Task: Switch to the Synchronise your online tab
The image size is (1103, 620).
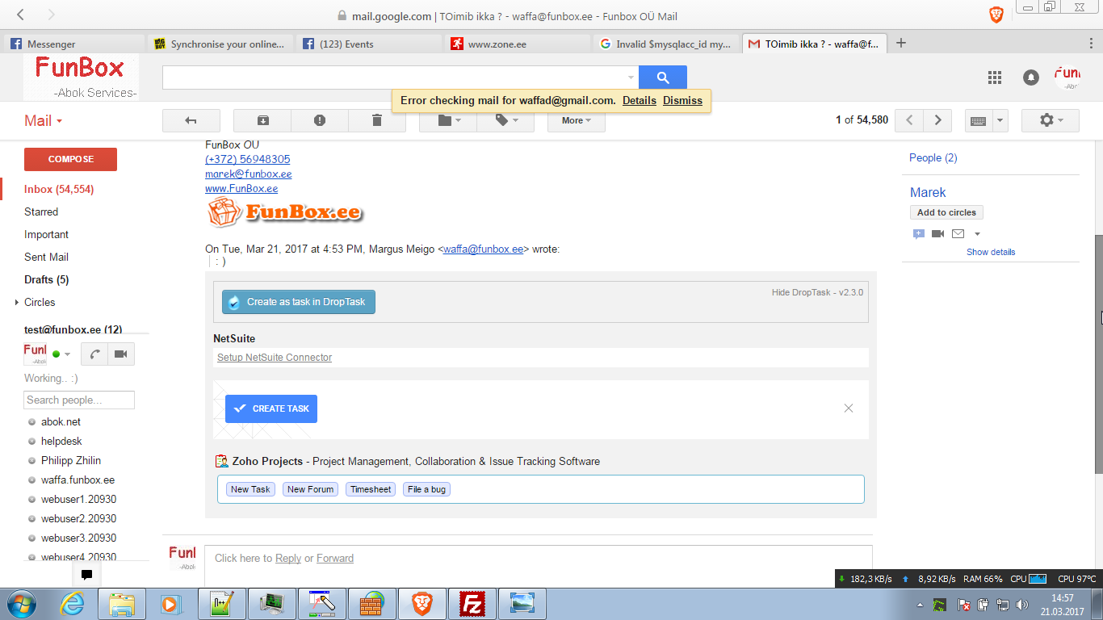Action: pyautogui.click(x=220, y=44)
